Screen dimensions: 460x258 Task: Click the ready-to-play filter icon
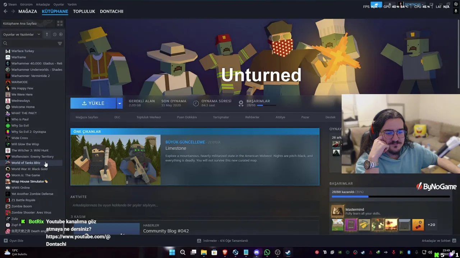coord(61,34)
